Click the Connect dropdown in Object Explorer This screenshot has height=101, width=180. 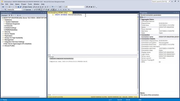click(x=4, y=15)
